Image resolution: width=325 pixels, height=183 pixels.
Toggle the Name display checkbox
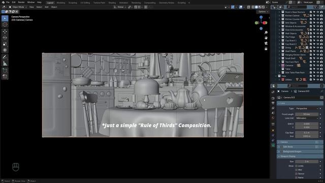tap(296, 177)
